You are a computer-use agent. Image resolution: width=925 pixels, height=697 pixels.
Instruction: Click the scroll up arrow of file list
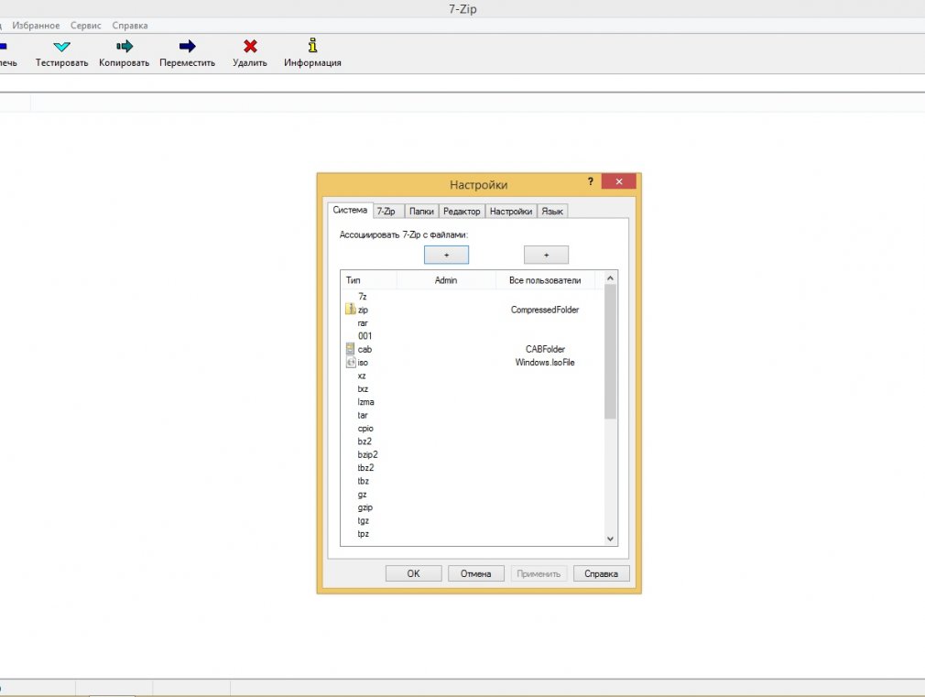[611, 278]
